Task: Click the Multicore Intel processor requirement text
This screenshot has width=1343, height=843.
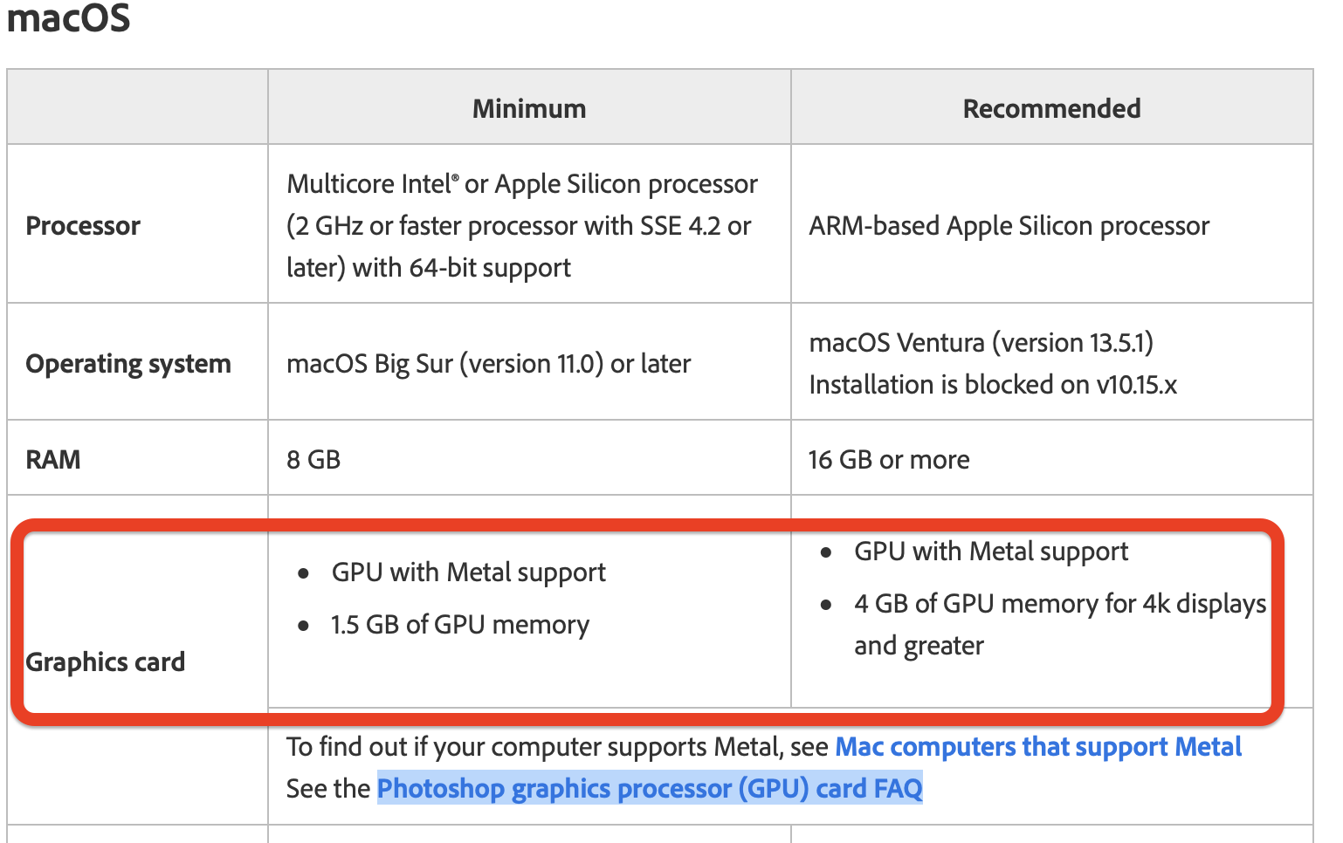Action: [521, 226]
